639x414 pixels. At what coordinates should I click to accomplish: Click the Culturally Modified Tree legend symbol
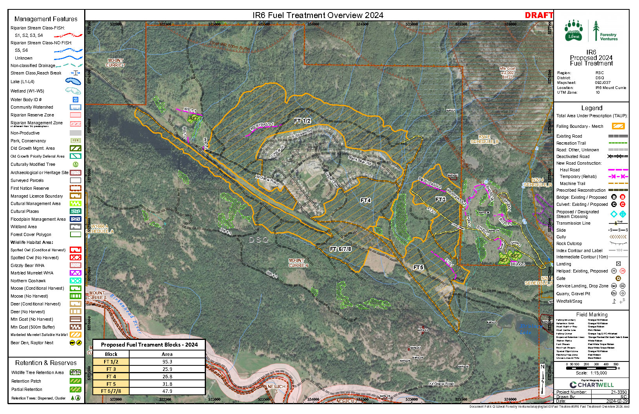coord(75,165)
